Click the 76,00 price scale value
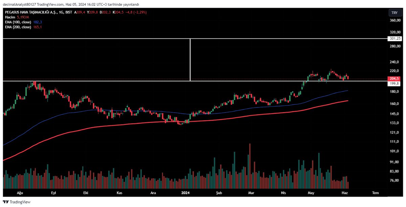The image size is (406, 207). pyautogui.click(x=395, y=181)
